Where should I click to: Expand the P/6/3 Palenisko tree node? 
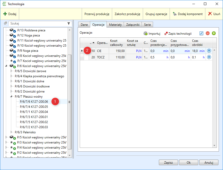coord(11,132)
